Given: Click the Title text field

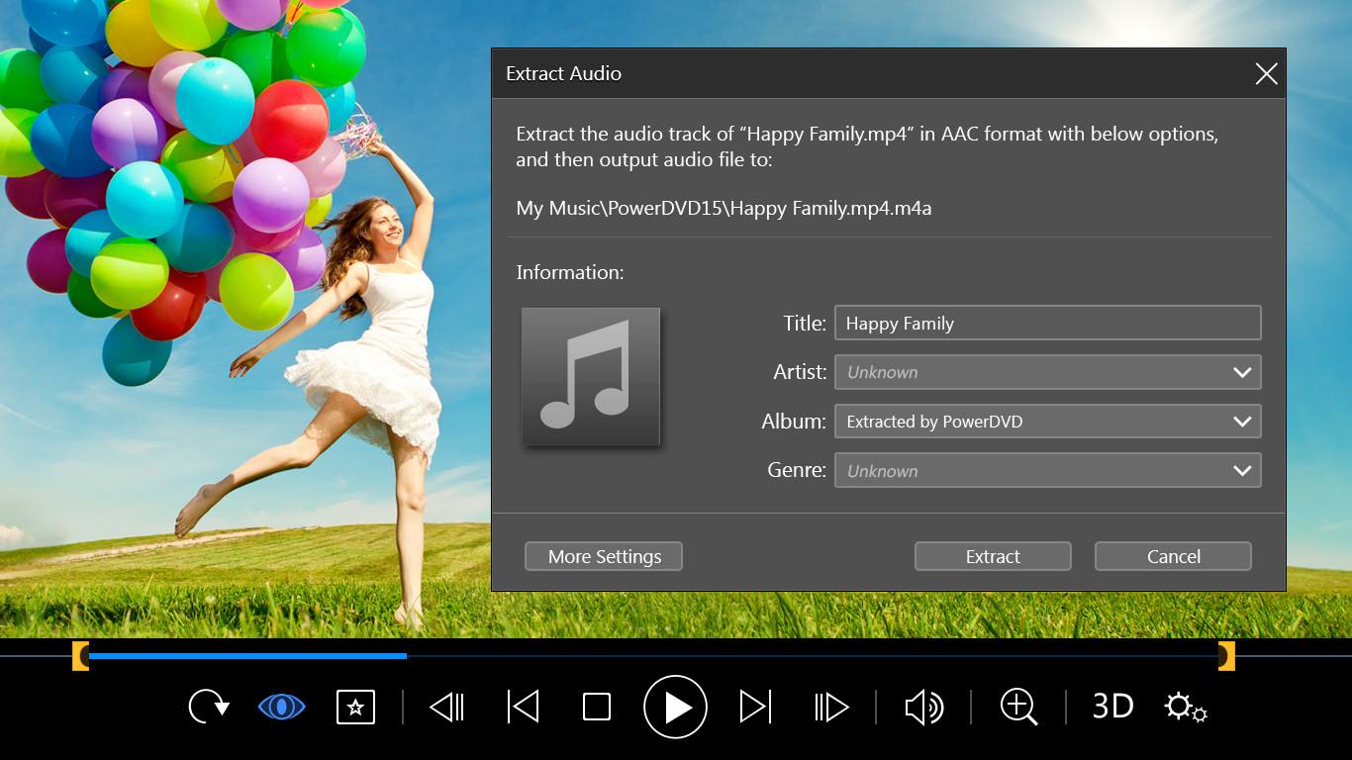Looking at the screenshot, I should point(1047,324).
